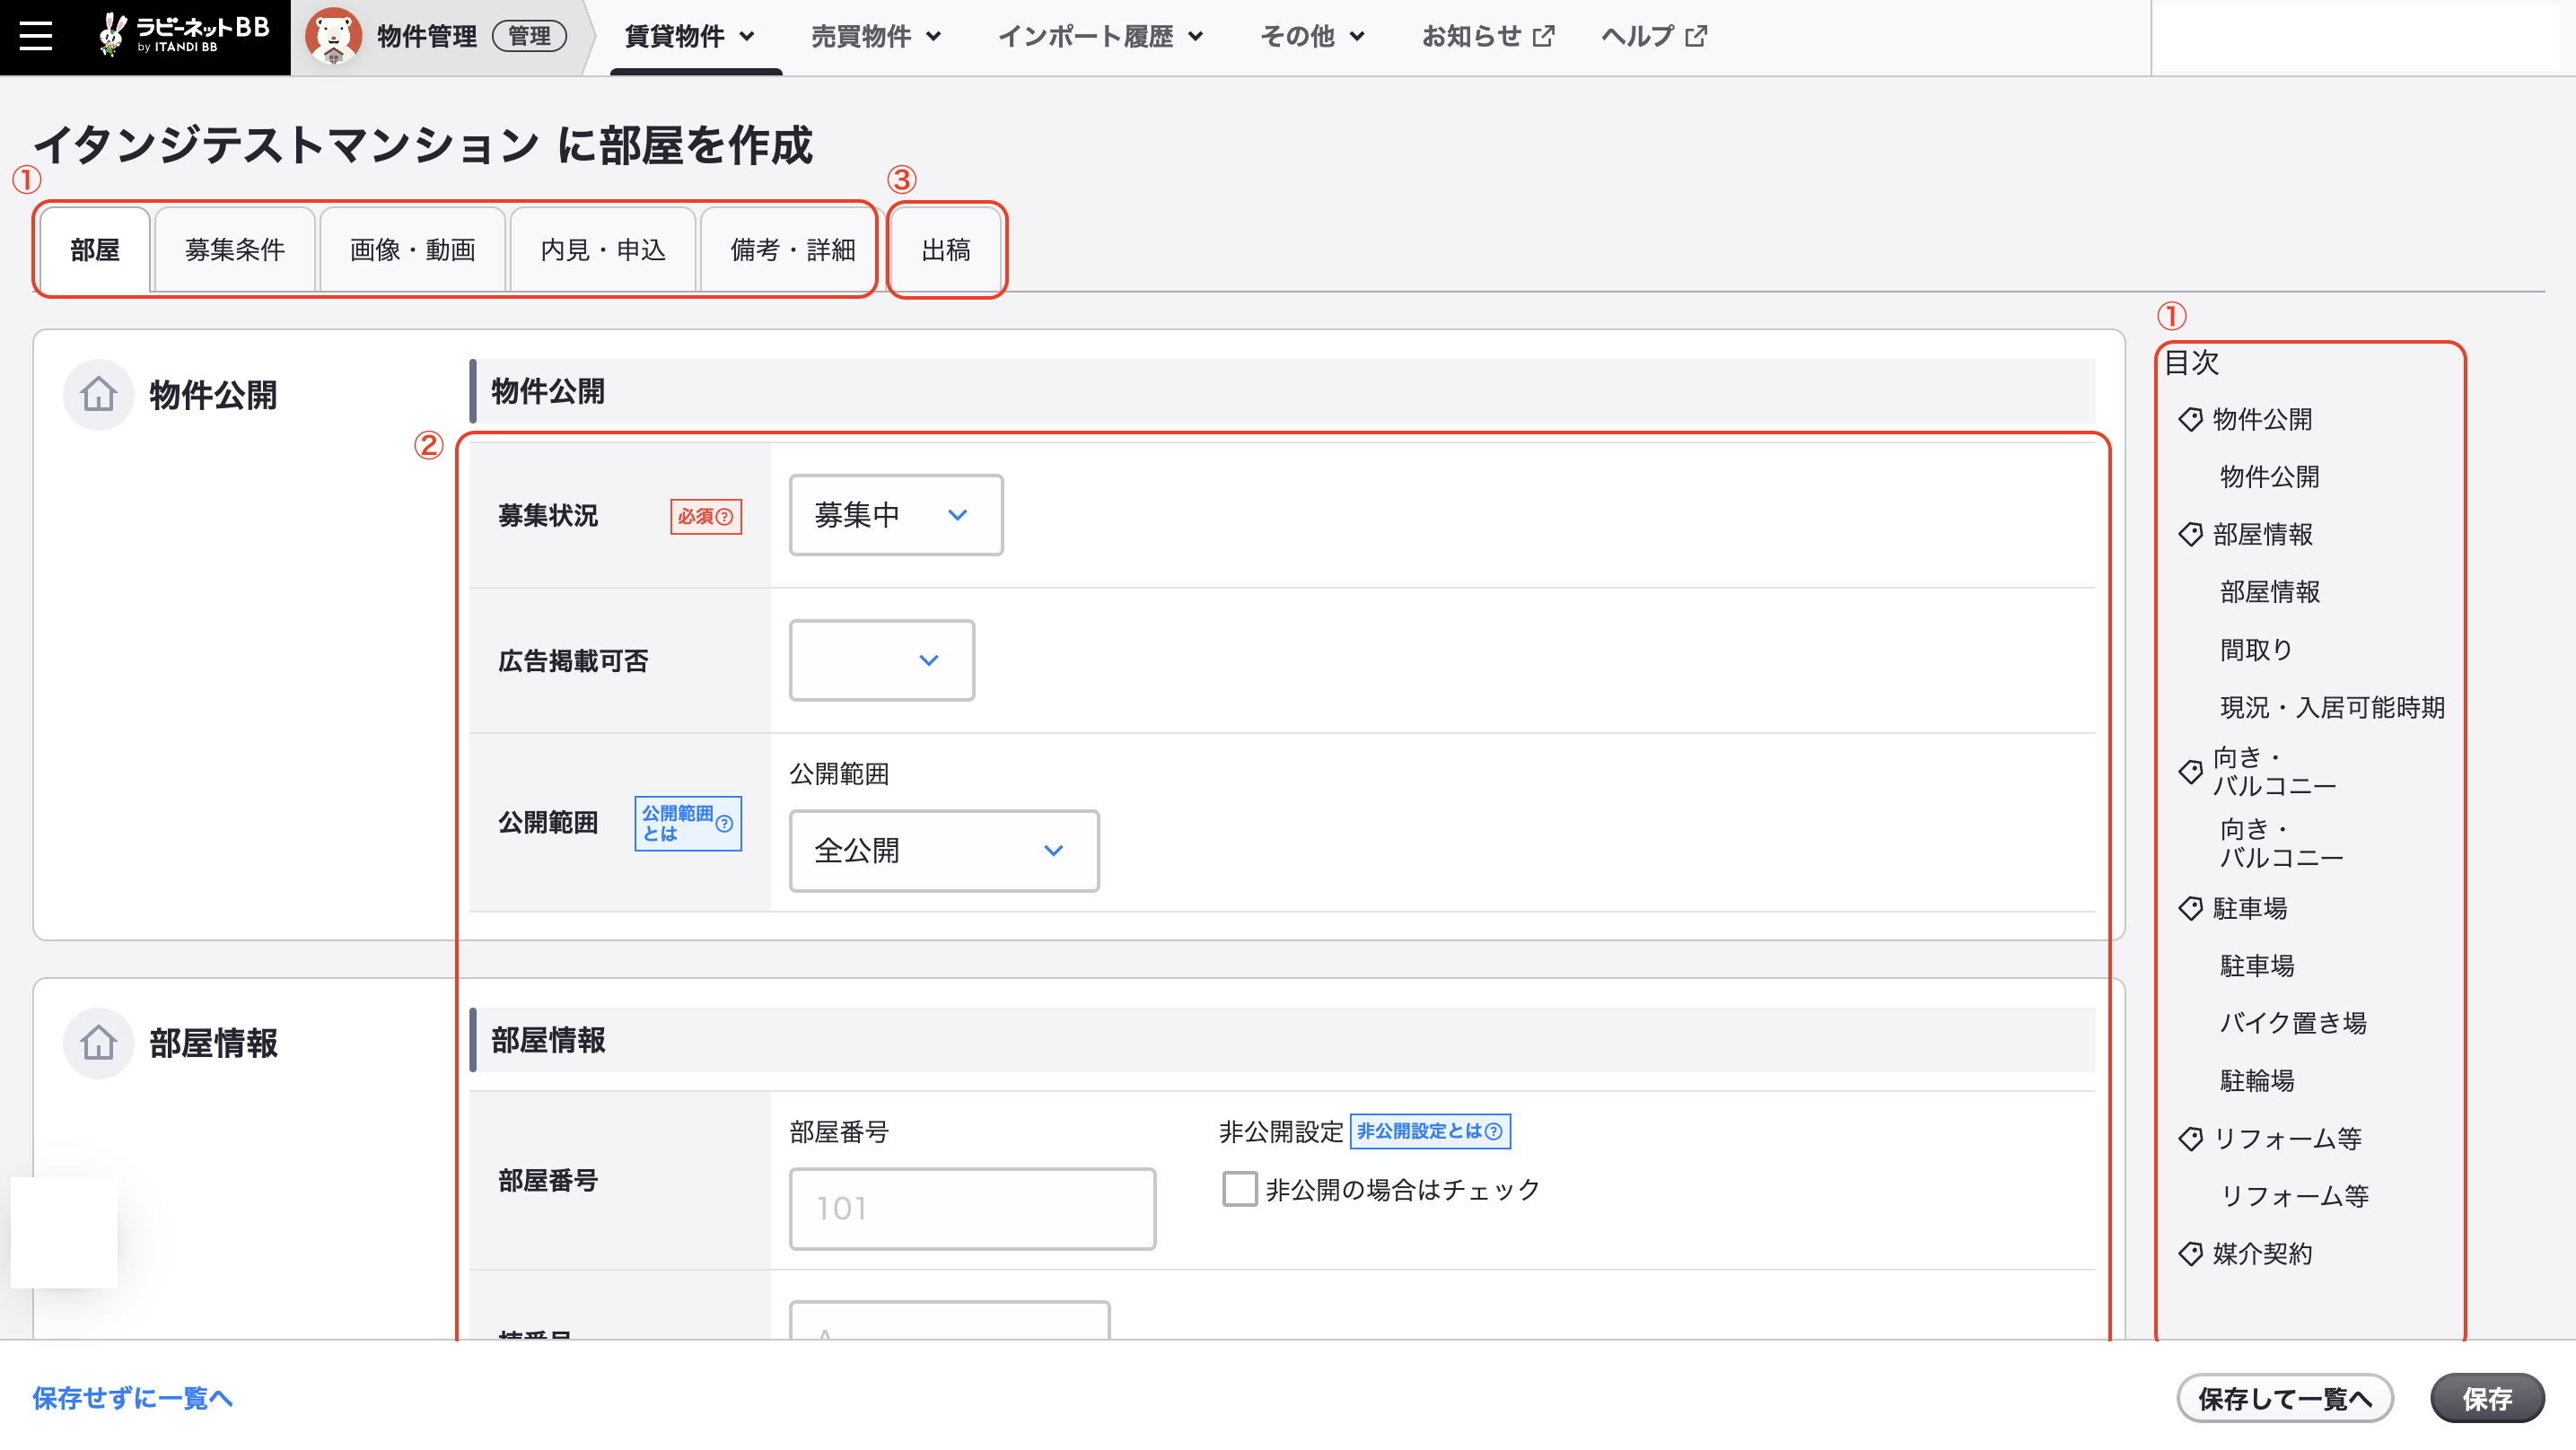
Task: Click ヘルプ link text
Action: coord(1637,36)
